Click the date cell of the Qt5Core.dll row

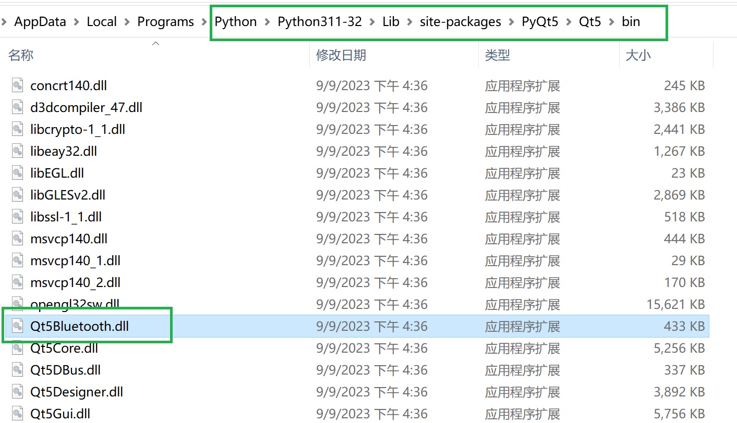point(372,348)
